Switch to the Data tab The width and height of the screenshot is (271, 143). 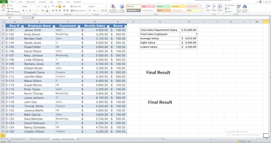[x=51, y=2]
